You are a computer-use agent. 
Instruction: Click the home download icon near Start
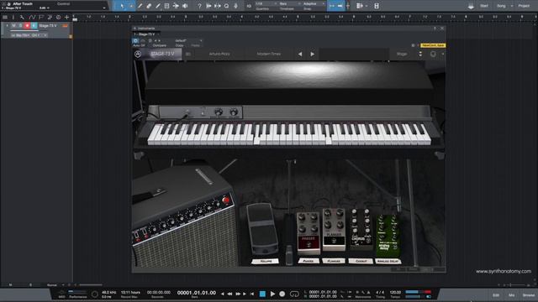471,6
